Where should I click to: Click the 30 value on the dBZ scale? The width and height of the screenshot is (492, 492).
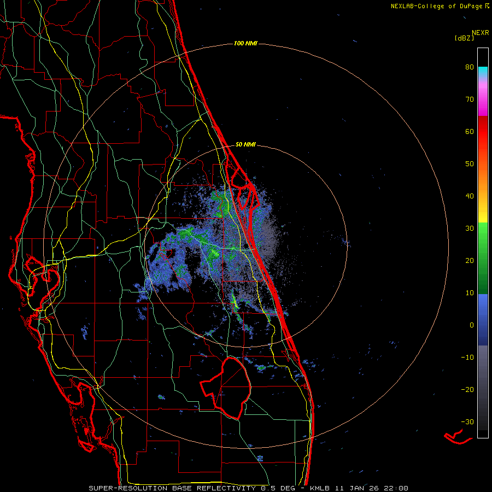pos(470,229)
